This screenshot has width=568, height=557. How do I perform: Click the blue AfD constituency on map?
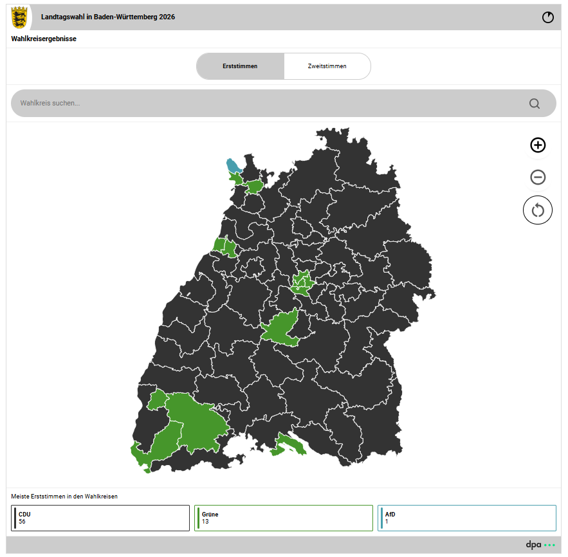click(233, 166)
